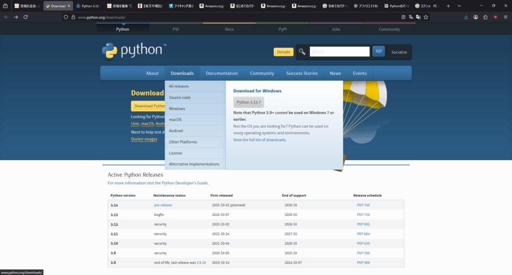512x275 pixels.
Task: Open the Community navigation menu in blue bar
Action: [262, 73]
